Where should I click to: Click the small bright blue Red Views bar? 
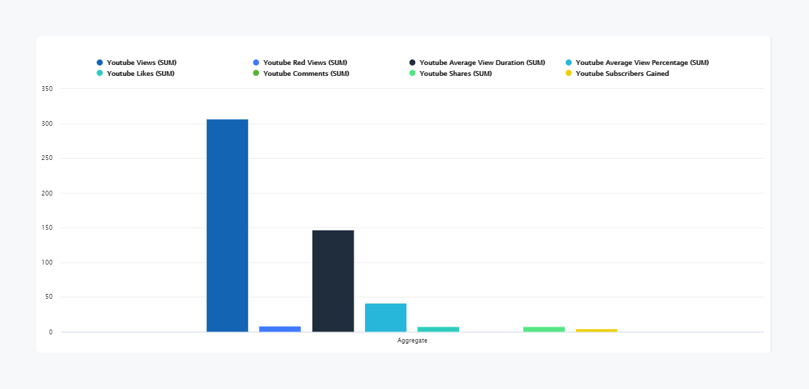tap(280, 329)
